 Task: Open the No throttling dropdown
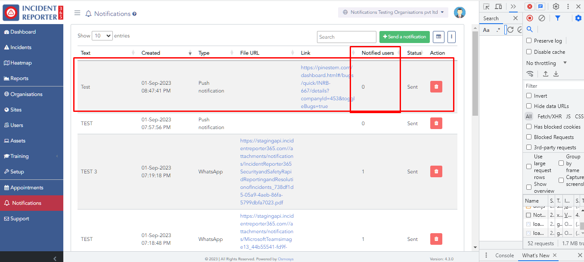(546, 63)
